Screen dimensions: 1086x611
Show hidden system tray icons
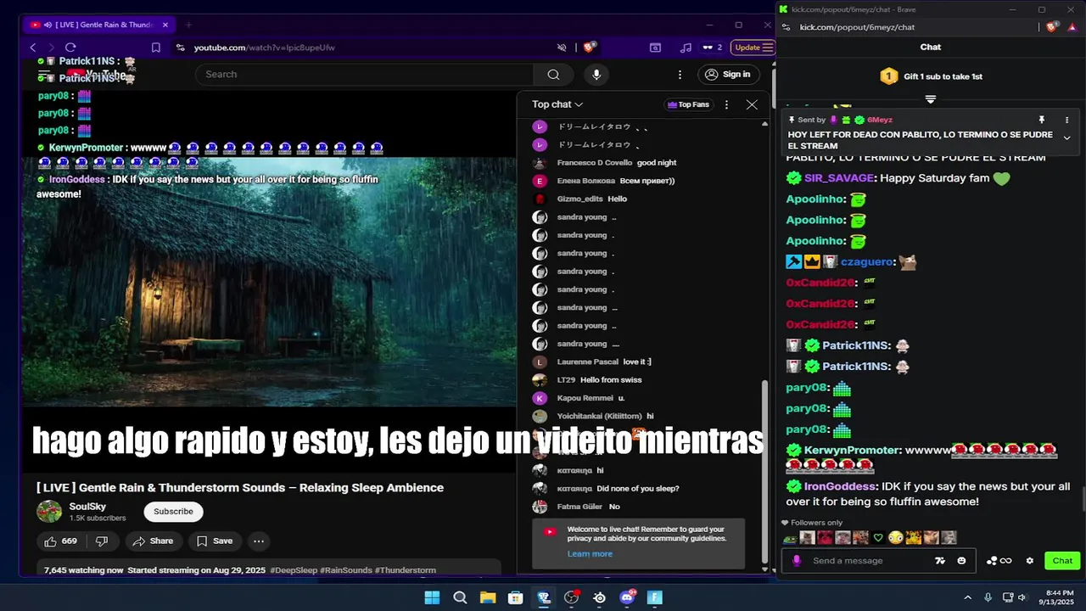coord(967,597)
